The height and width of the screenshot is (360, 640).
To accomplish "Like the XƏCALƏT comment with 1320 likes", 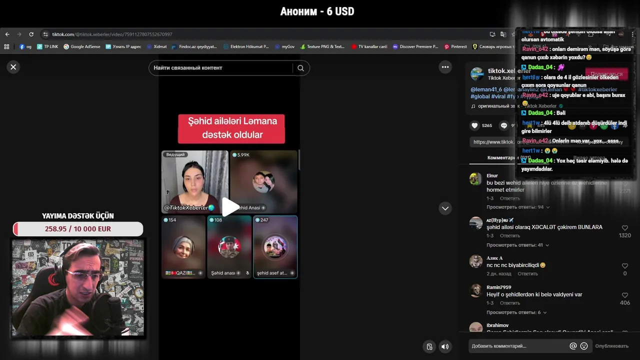I will 624,228.
